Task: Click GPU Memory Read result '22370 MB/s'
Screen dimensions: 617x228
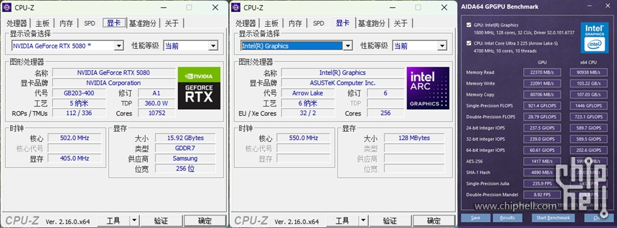Action: click(542, 72)
